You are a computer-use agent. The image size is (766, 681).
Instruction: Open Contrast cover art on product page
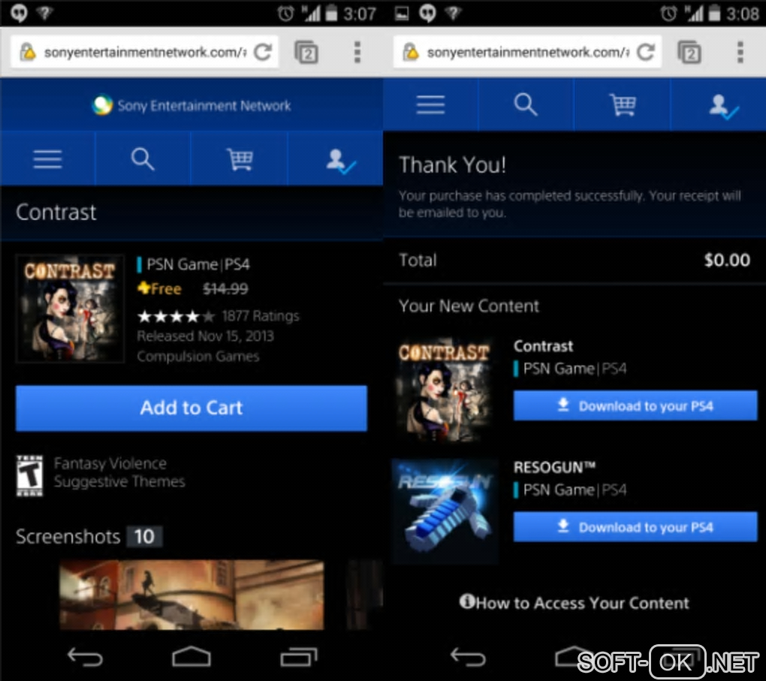(x=70, y=309)
